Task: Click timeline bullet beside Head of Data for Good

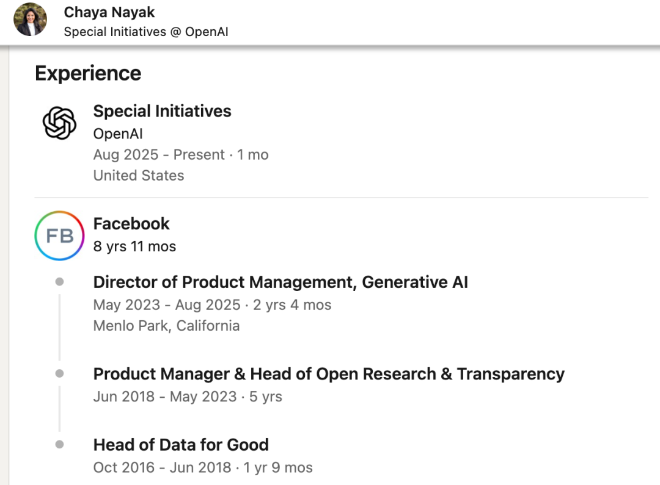Action: coord(59,445)
